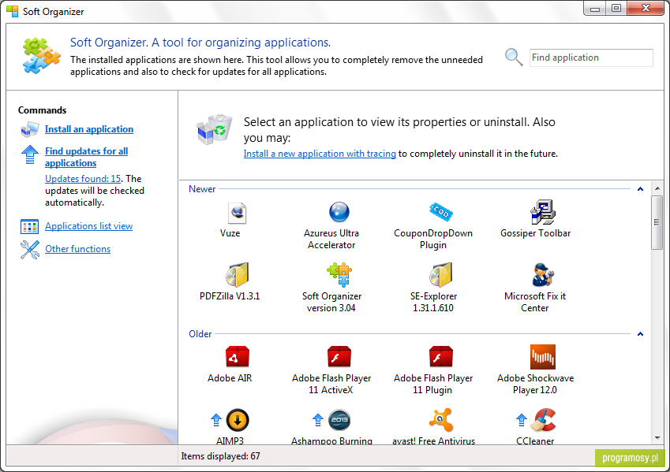This screenshot has width=670, height=472.
Task: Click the PDFZilla V1.3.1 label
Action: pyautogui.click(x=230, y=296)
